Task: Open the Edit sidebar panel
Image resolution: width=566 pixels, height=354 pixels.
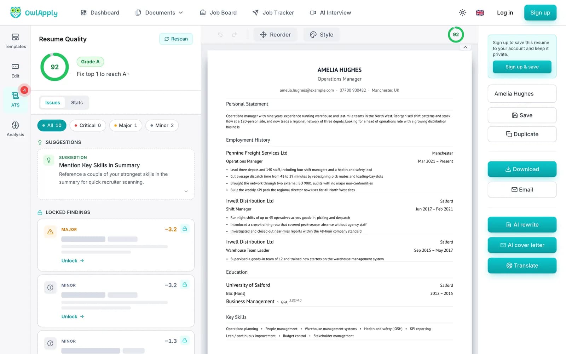Action: [15, 70]
